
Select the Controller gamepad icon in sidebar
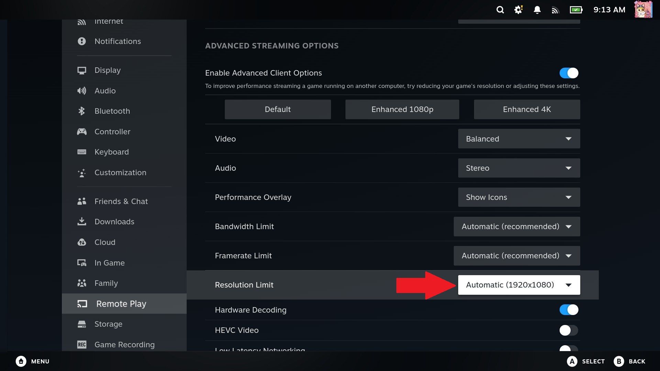click(82, 132)
